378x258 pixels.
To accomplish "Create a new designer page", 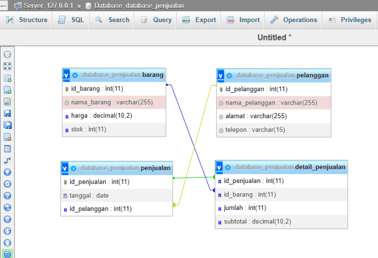I will 7,90.
